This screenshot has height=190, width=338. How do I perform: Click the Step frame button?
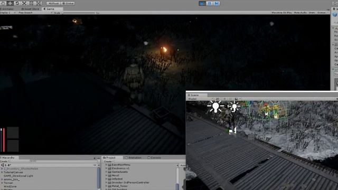pyautogui.click(x=217, y=4)
